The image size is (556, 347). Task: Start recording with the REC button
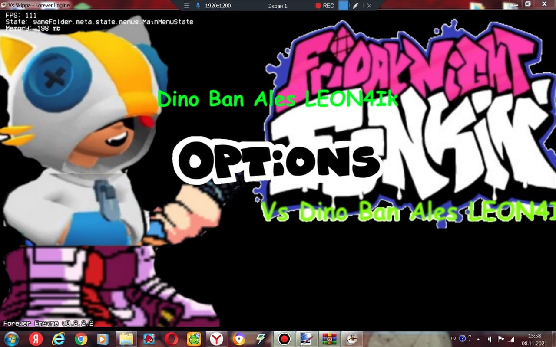[x=324, y=6]
